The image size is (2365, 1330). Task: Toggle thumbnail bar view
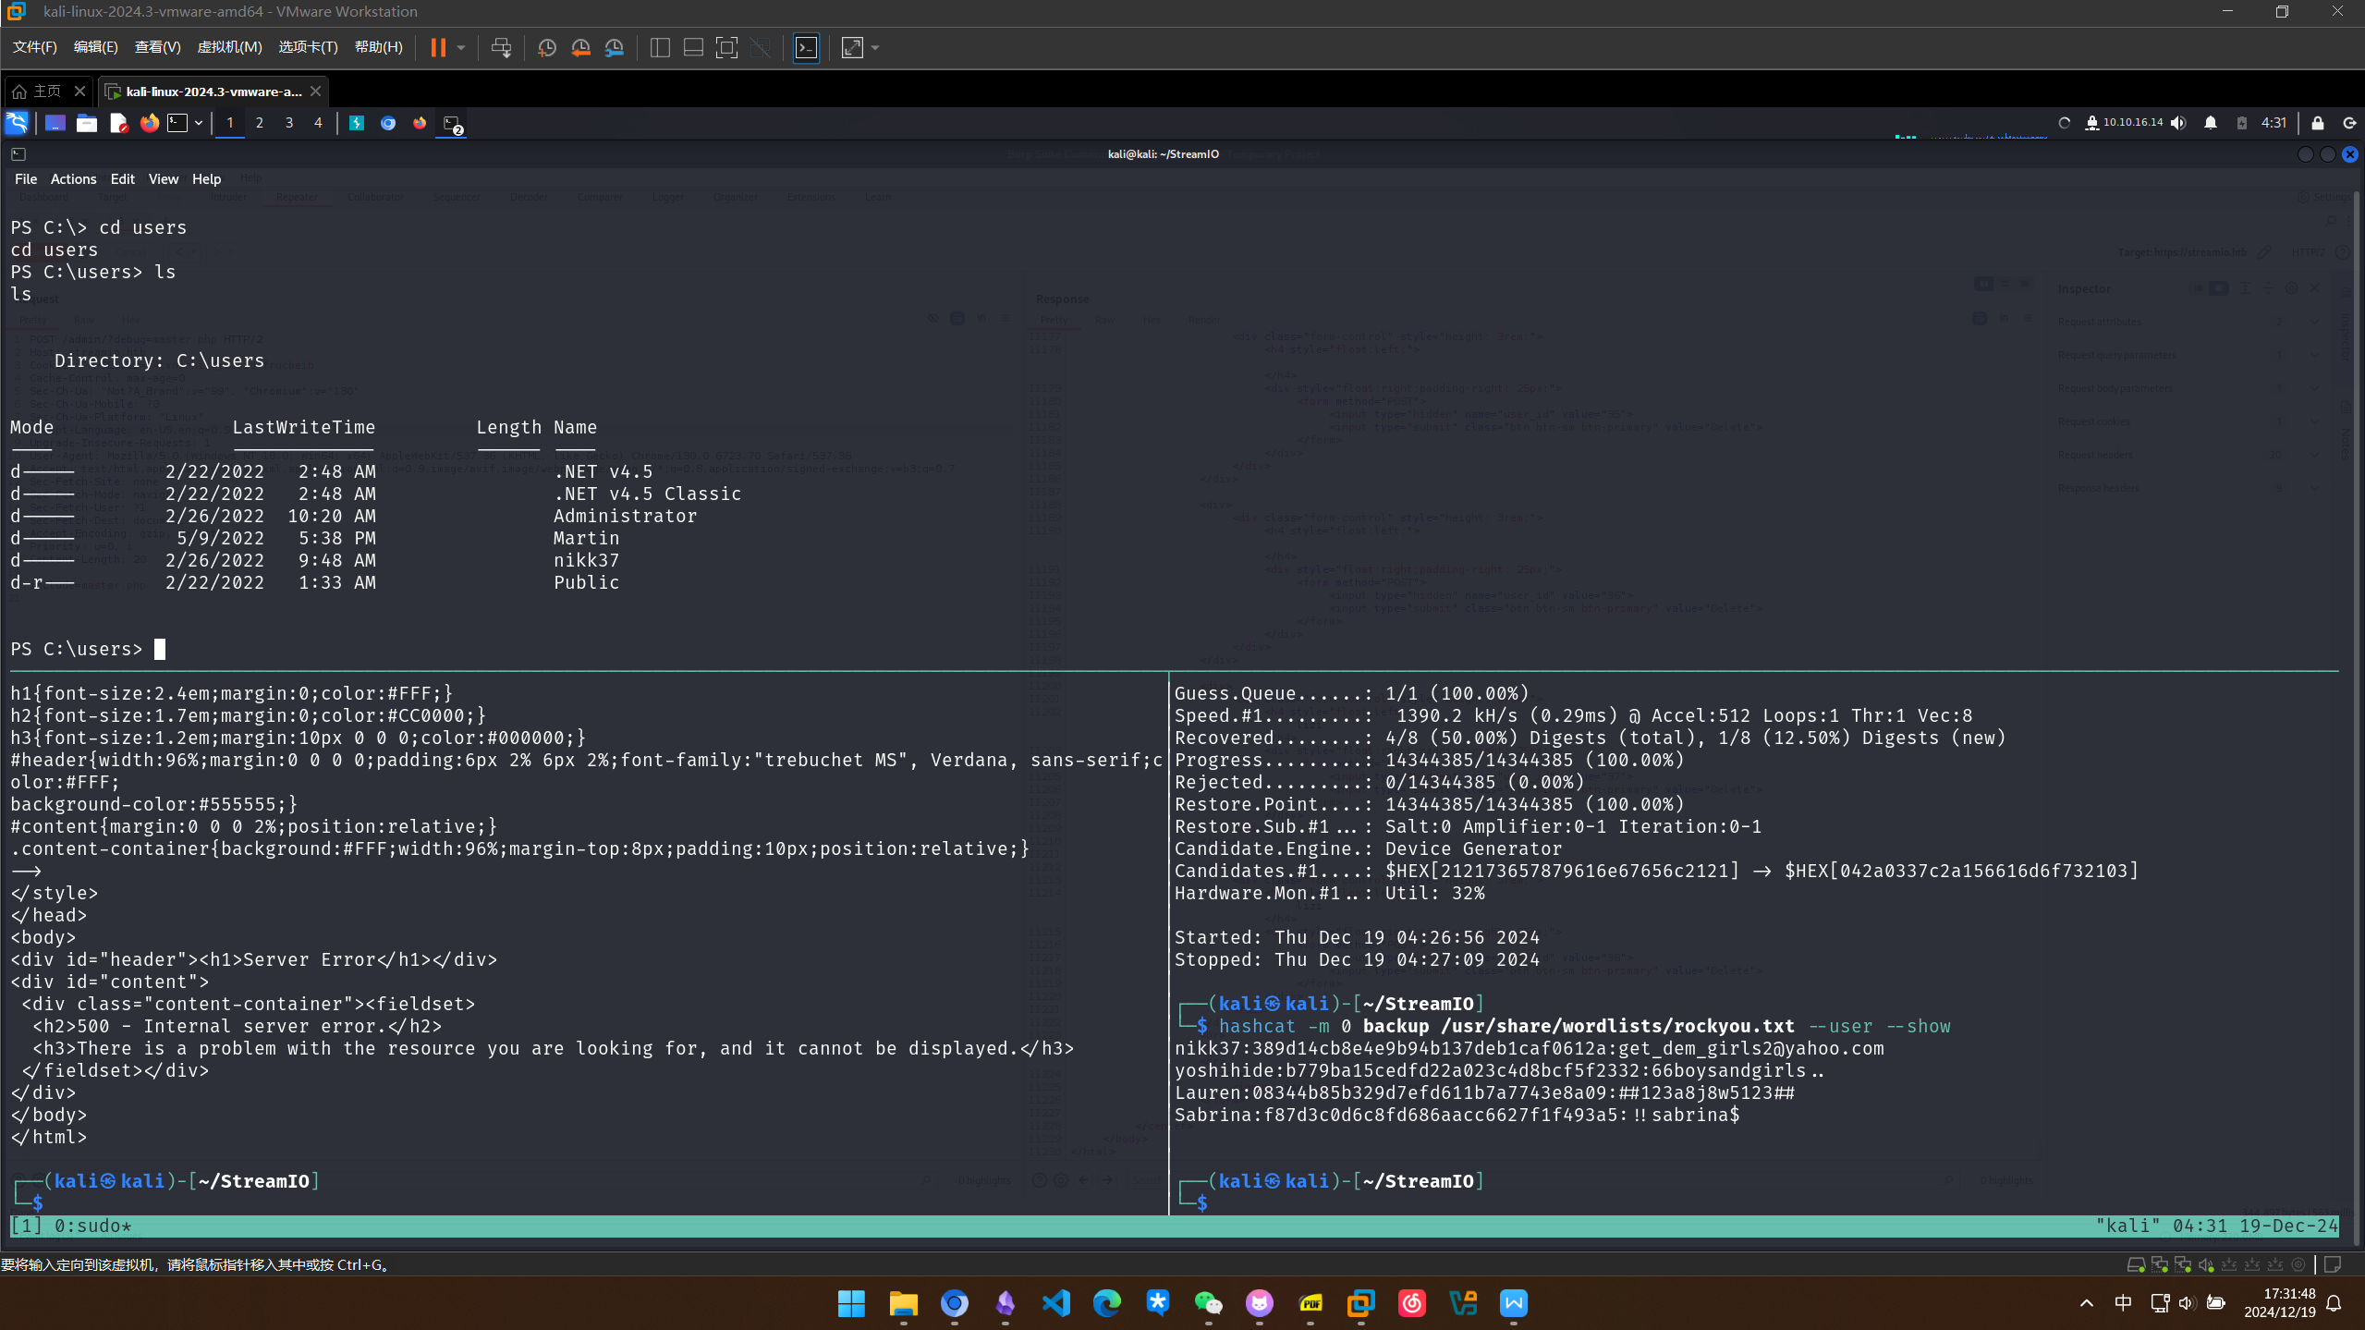pyautogui.click(x=693, y=48)
